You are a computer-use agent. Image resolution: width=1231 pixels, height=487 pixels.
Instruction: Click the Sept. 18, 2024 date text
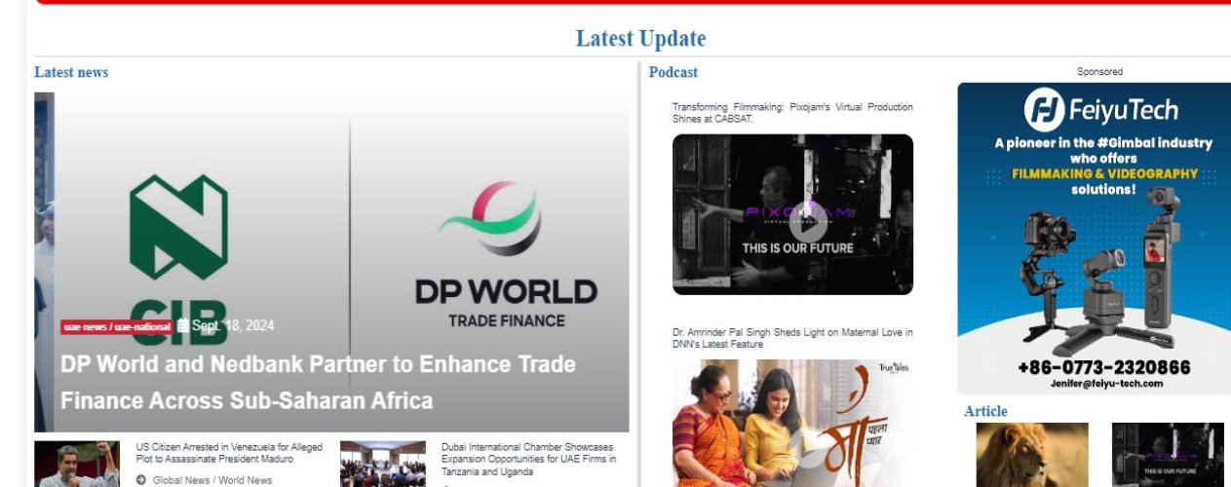coord(233,326)
